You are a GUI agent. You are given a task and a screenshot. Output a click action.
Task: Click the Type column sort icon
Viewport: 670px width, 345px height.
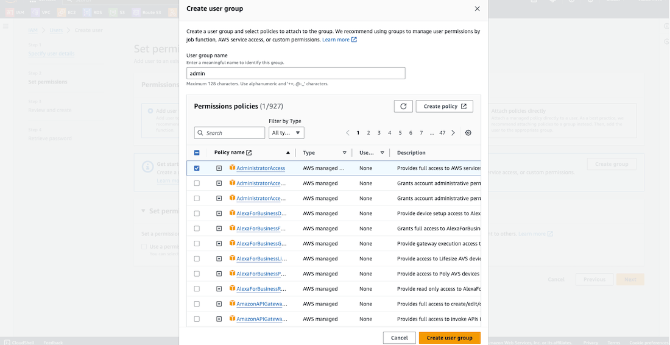coord(344,153)
